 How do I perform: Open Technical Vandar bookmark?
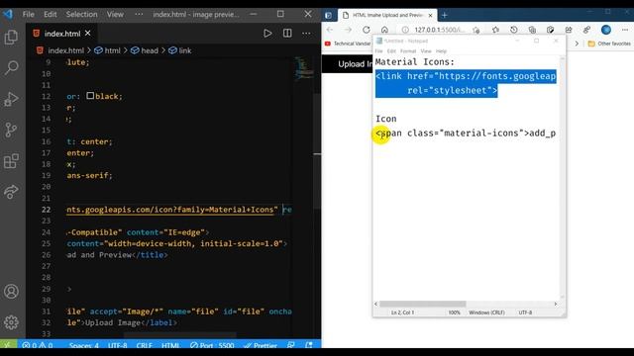348,44
